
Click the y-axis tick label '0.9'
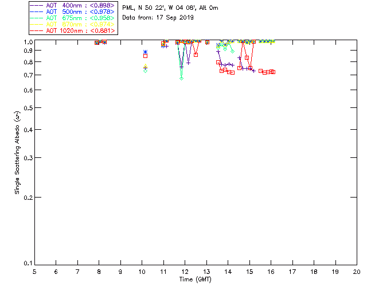coord(28,51)
